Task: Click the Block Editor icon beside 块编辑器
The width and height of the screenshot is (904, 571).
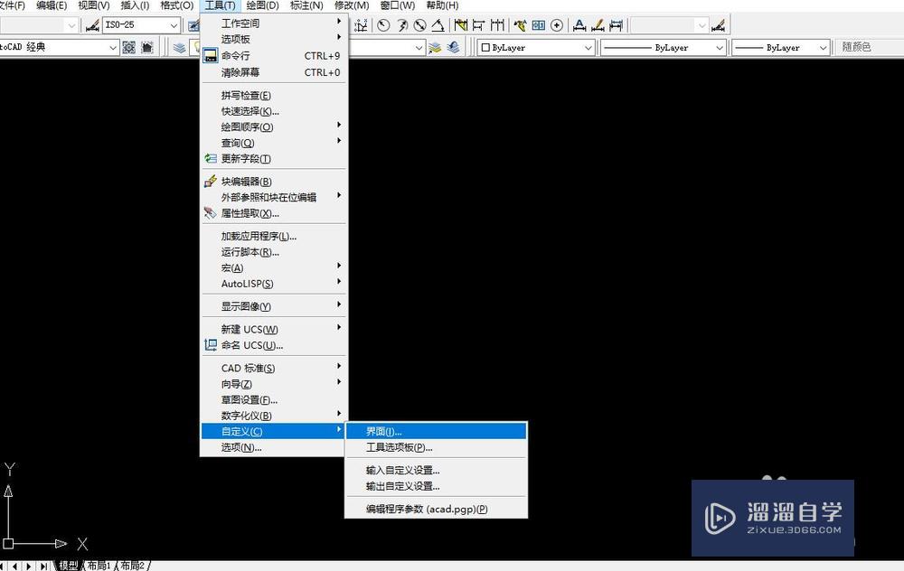Action: [x=210, y=181]
